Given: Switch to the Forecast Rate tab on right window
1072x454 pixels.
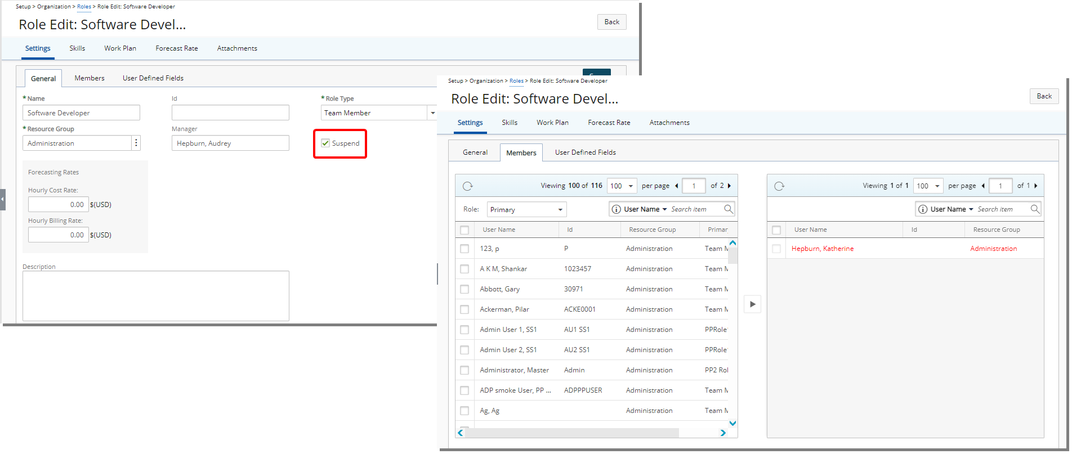Looking at the screenshot, I should click(609, 123).
